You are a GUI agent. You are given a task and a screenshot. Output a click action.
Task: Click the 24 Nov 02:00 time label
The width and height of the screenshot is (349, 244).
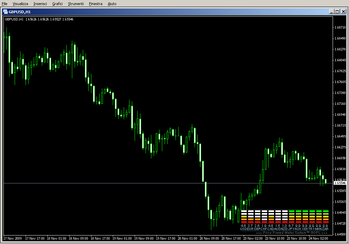[x=318, y=239]
